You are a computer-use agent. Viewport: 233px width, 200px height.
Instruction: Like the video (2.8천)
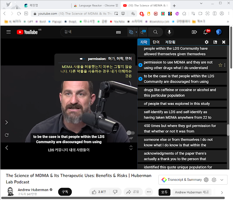pyautogui.click(x=99, y=192)
